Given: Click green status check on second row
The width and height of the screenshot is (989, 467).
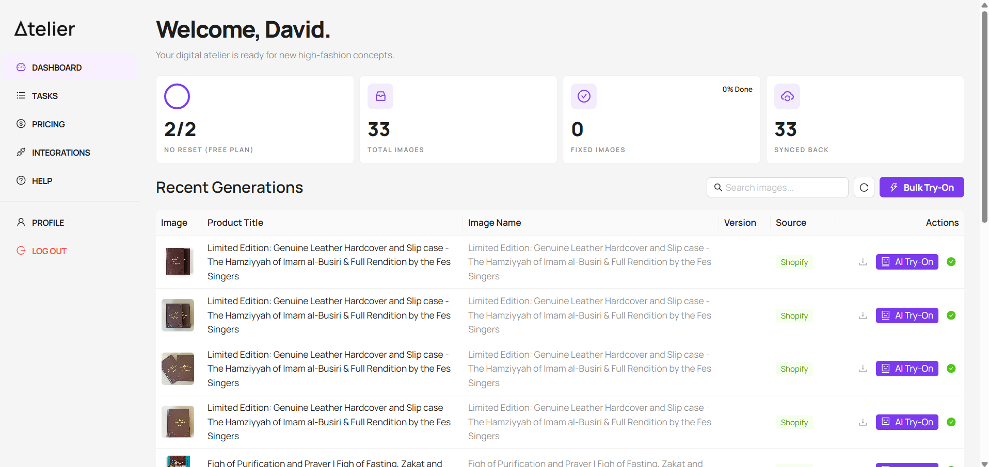Looking at the screenshot, I should pos(951,315).
